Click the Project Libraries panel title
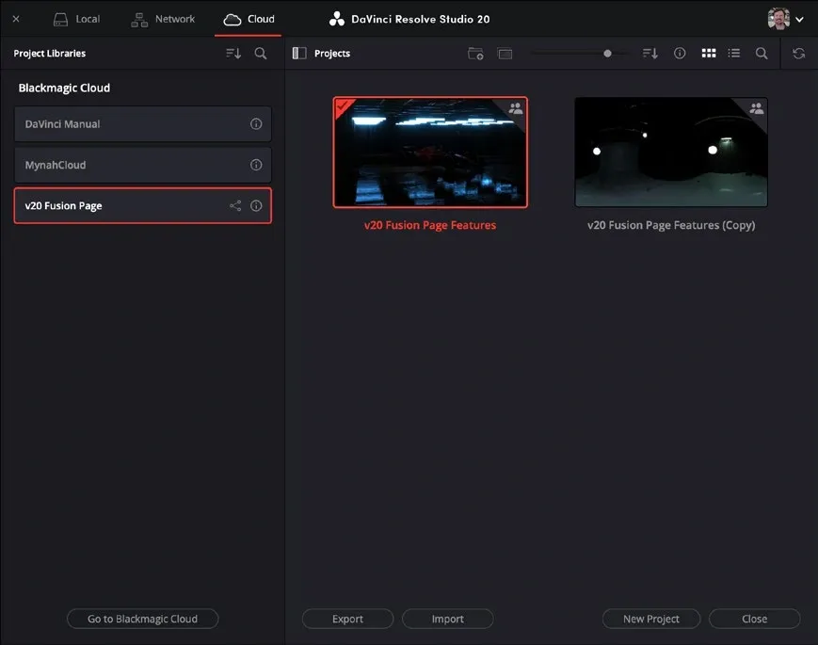This screenshot has height=645, width=818. click(50, 54)
